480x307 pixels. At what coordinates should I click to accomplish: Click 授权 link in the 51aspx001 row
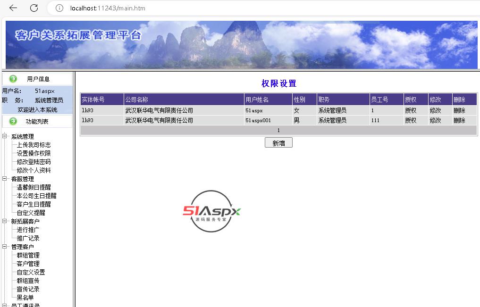[x=411, y=120]
